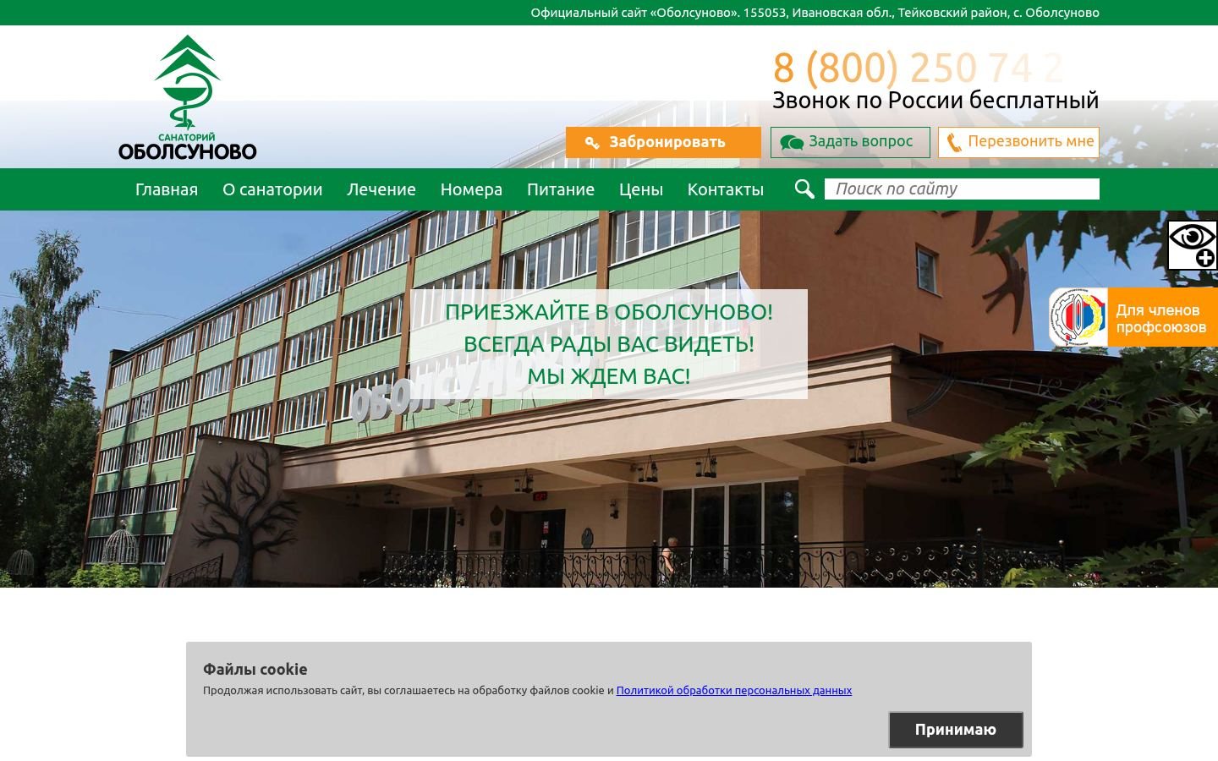The width and height of the screenshot is (1218, 761).
Task: Click the 8 (800) phone number
Action: (x=919, y=68)
